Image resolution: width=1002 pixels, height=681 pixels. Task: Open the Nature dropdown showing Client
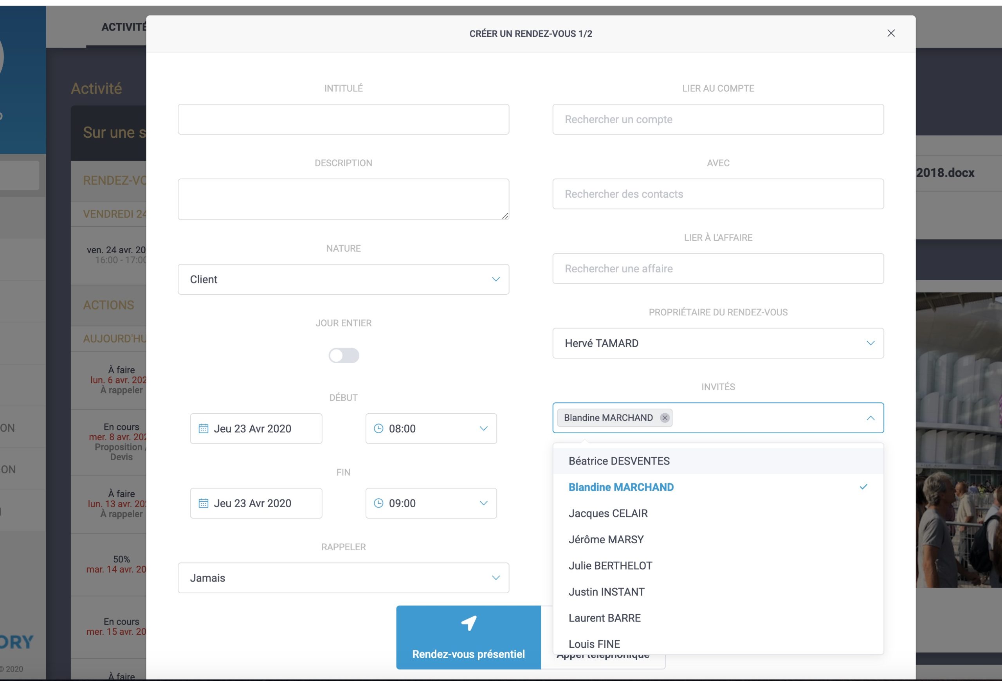tap(343, 279)
